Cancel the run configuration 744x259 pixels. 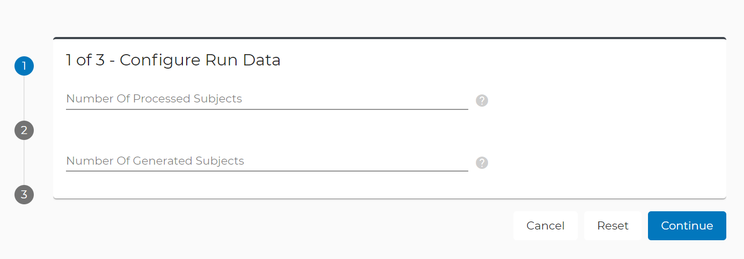pos(546,226)
